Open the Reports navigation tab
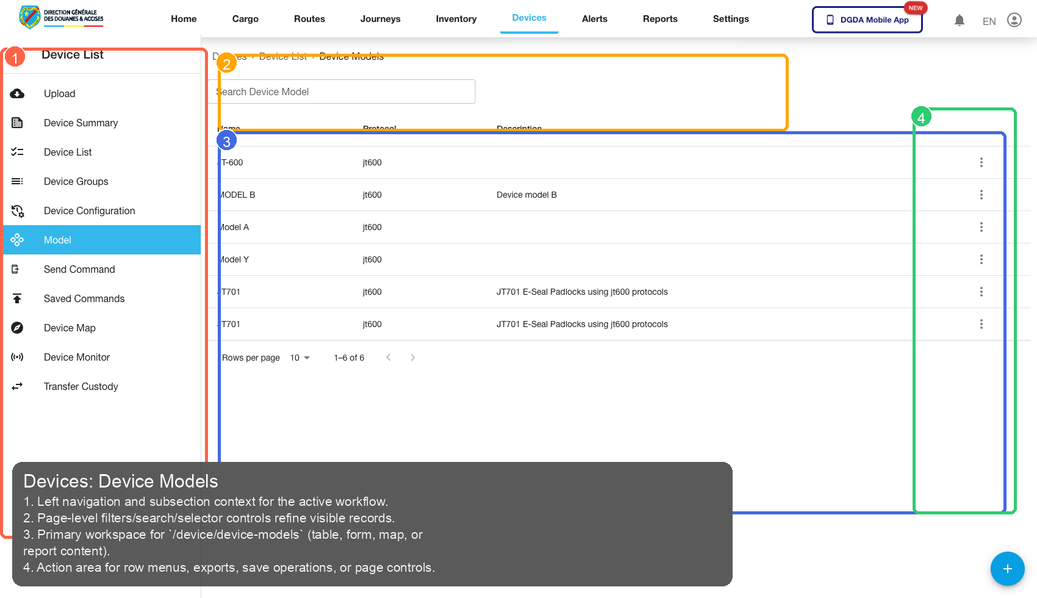This screenshot has height=598, width=1037. tap(660, 19)
